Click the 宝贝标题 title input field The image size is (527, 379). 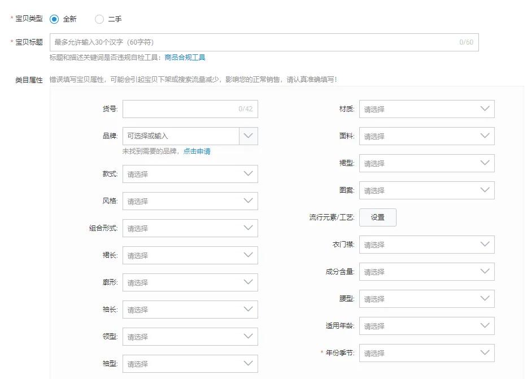coord(226,42)
